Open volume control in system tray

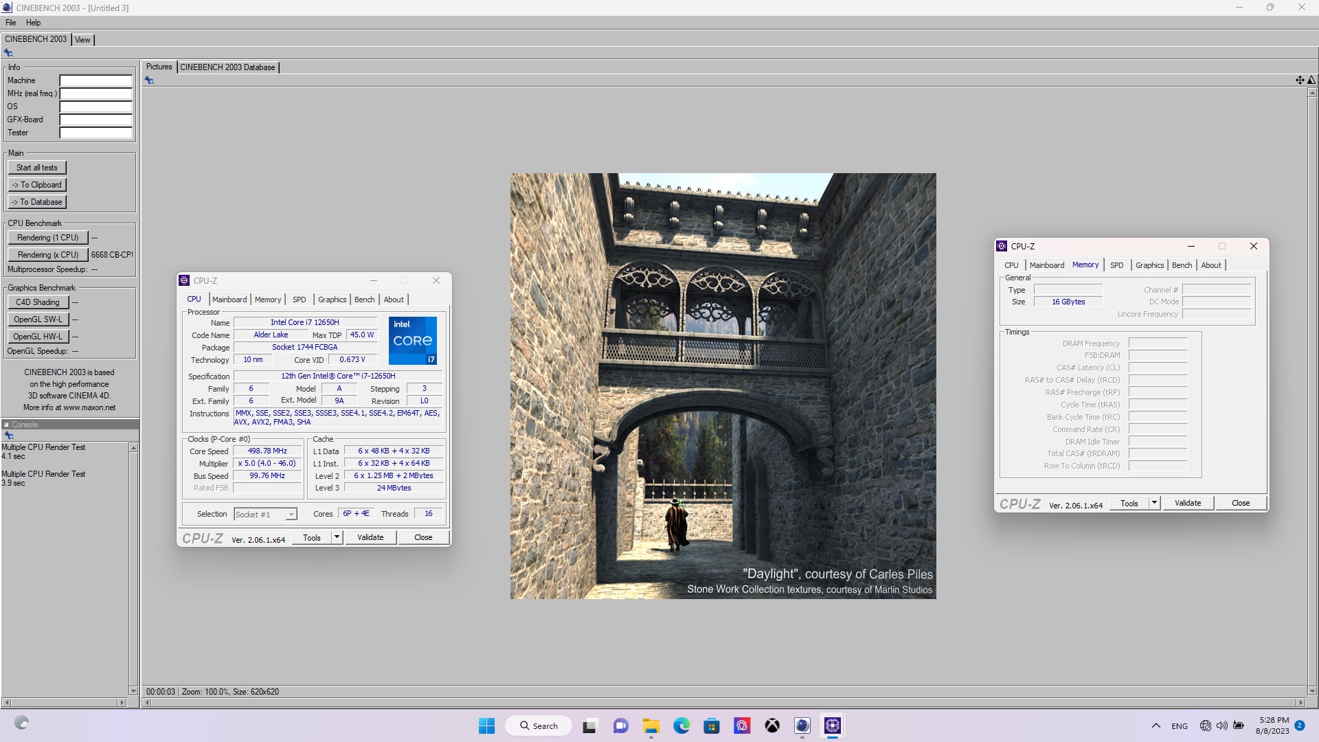[1221, 726]
